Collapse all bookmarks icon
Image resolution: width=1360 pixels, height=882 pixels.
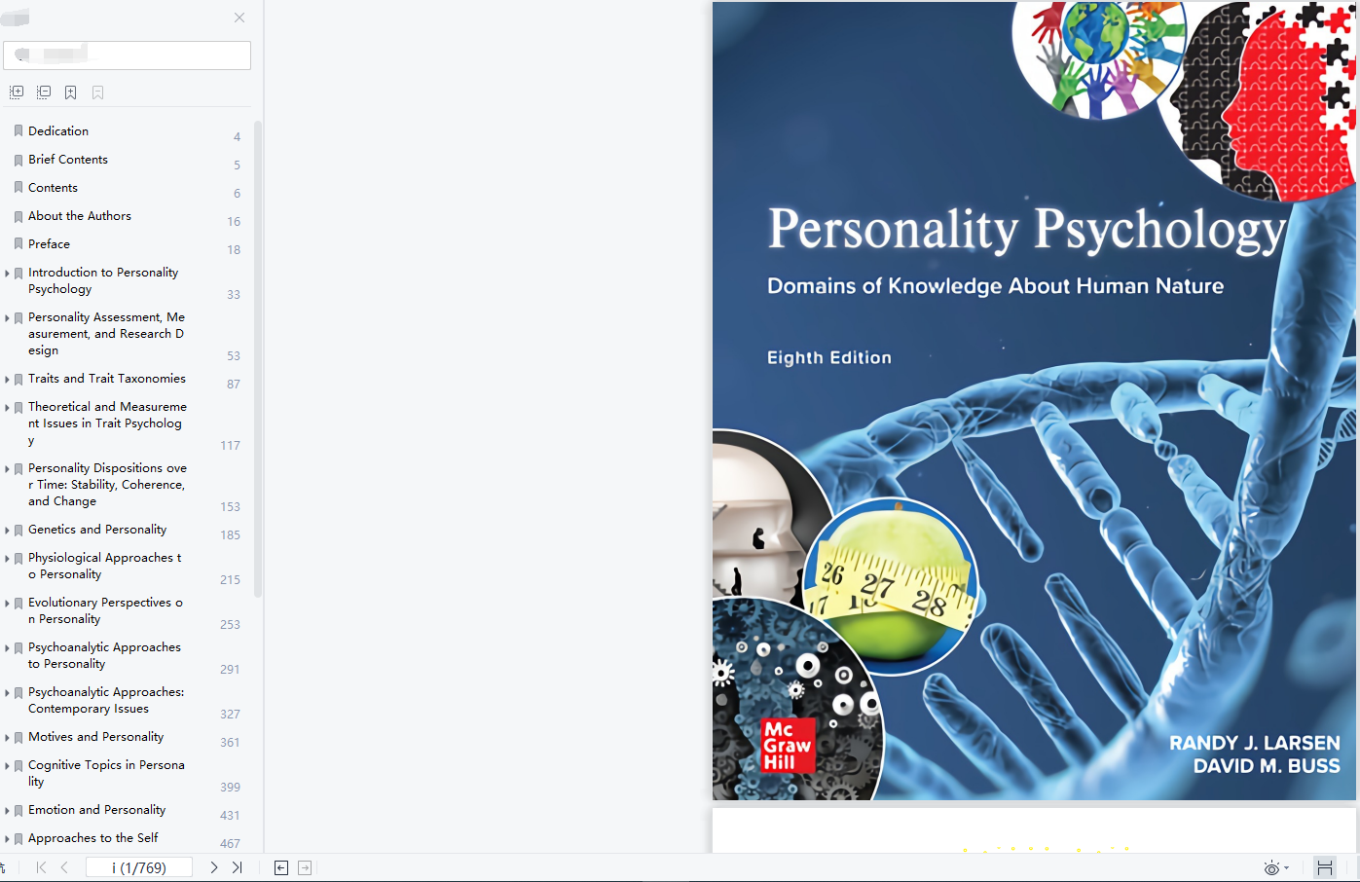pos(44,92)
